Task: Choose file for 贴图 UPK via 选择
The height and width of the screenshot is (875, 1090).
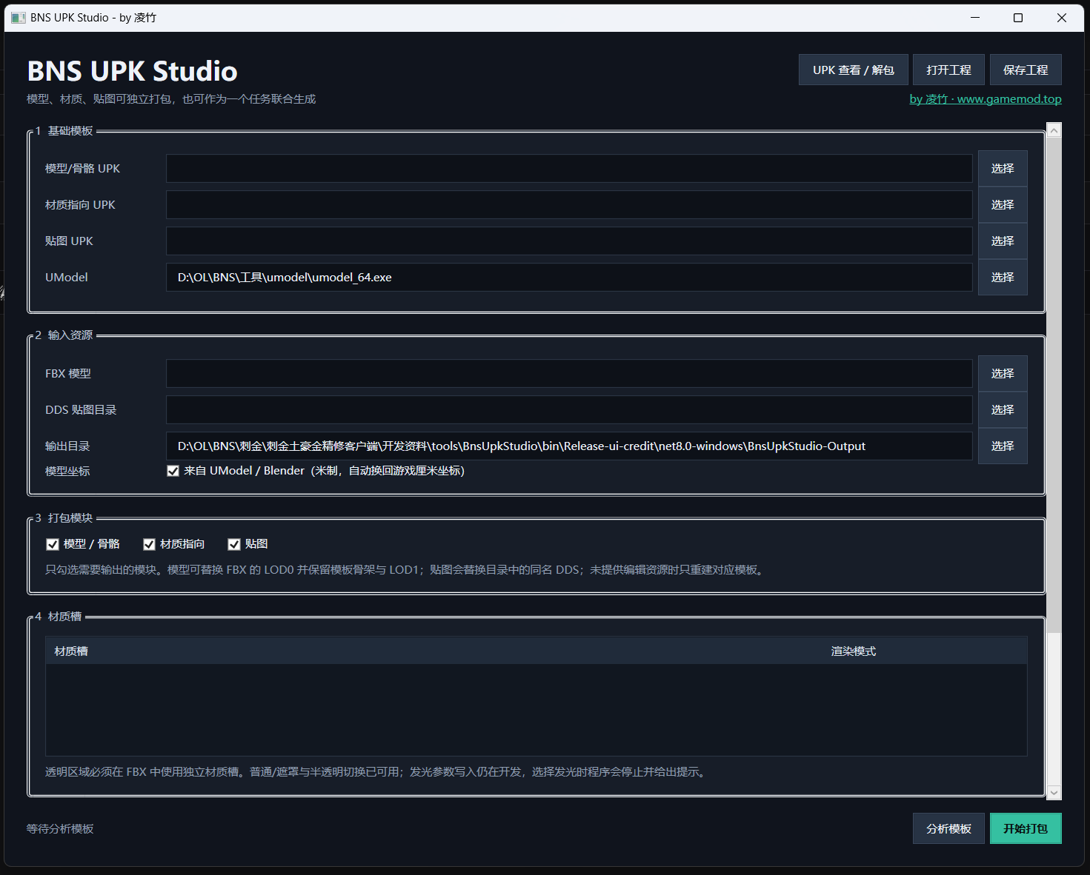Action: (1003, 241)
